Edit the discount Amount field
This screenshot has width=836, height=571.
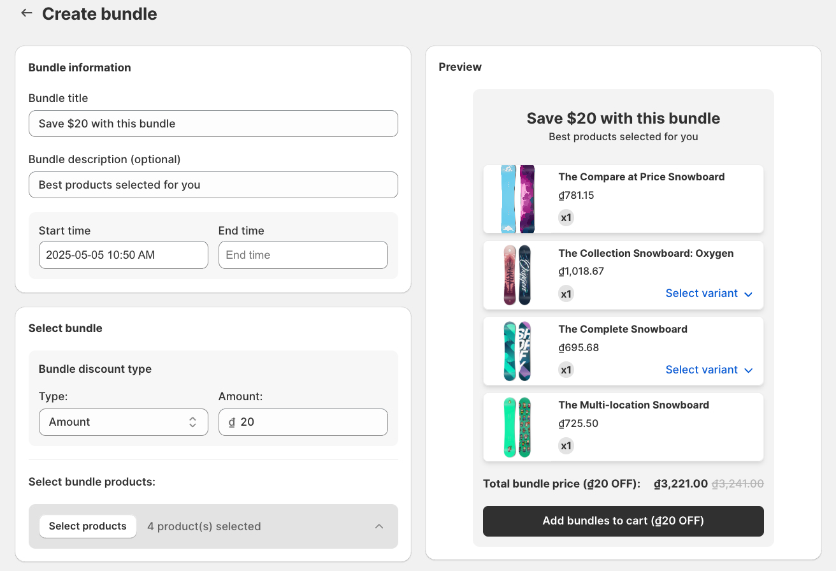point(303,422)
